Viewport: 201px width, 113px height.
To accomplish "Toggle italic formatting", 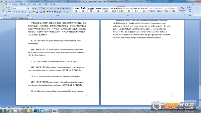I will [16, 12].
